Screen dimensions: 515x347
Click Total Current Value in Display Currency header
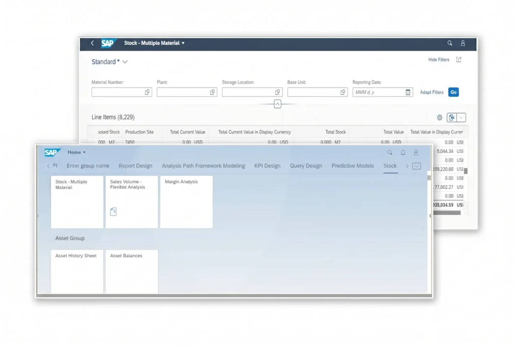(254, 132)
